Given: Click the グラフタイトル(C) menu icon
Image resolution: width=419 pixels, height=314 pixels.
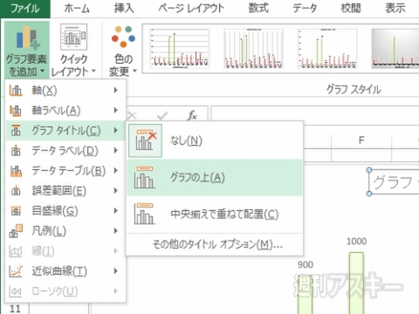Looking at the screenshot, I should (x=16, y=131).
